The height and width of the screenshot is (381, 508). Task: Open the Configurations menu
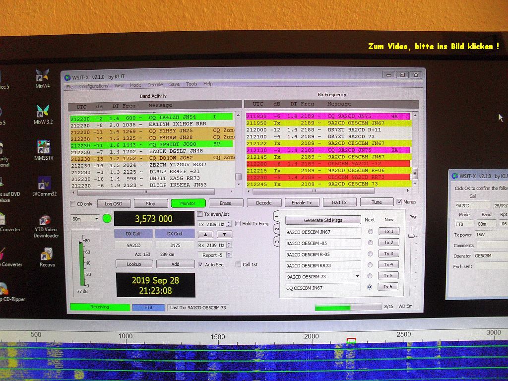(x=94, y=86)
